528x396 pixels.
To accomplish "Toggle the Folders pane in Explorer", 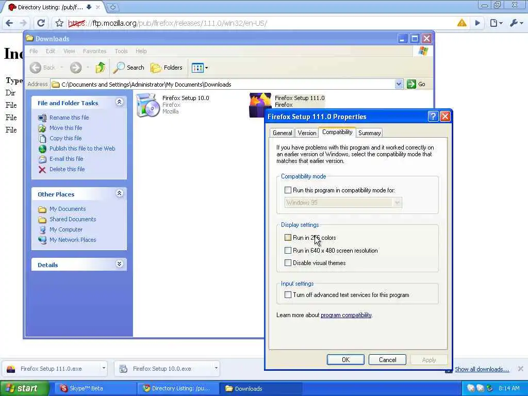I will click(x=167, y=68).
